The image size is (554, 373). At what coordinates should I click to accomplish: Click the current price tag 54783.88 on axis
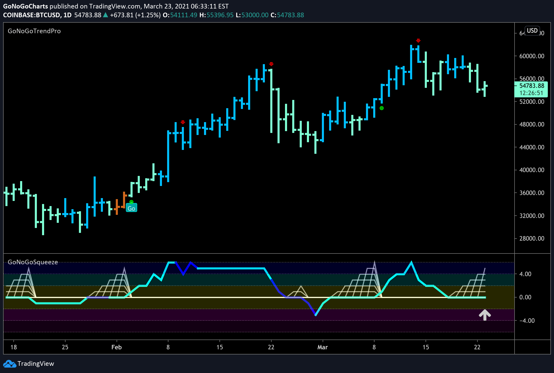pos(532,86)
